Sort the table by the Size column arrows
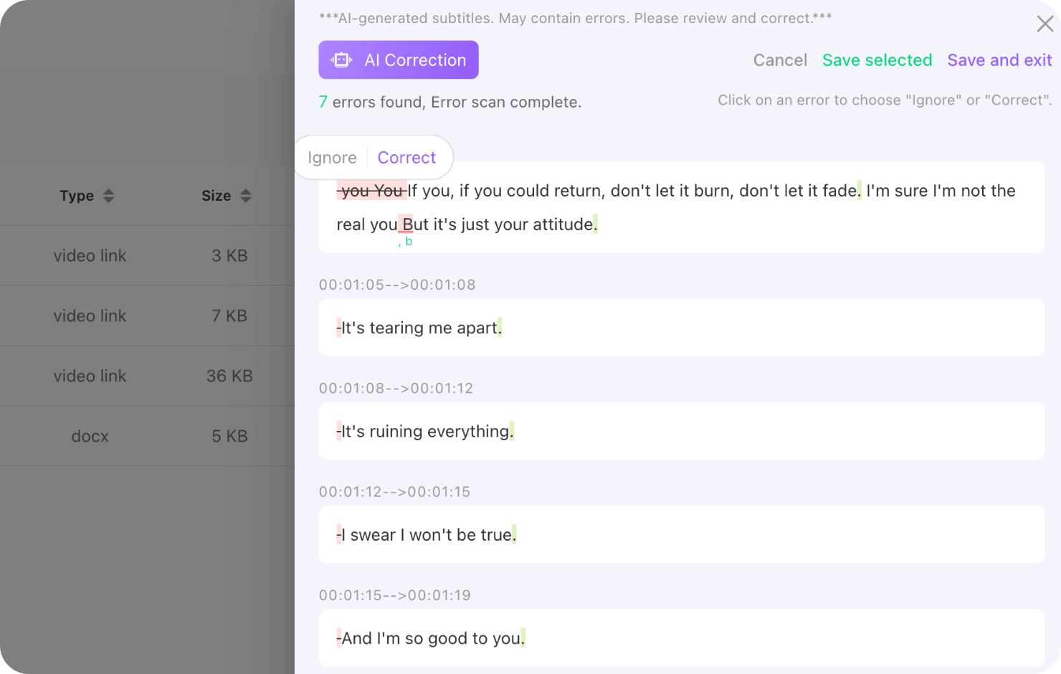This screenshot has height=674, width=1061. click(x=245, y=196)
